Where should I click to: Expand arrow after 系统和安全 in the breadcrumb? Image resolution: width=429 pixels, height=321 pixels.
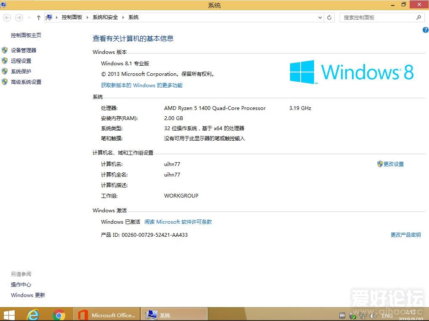[x=123, y=18]
